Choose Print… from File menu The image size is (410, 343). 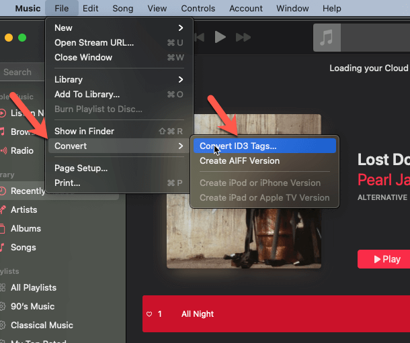(119, 183)
